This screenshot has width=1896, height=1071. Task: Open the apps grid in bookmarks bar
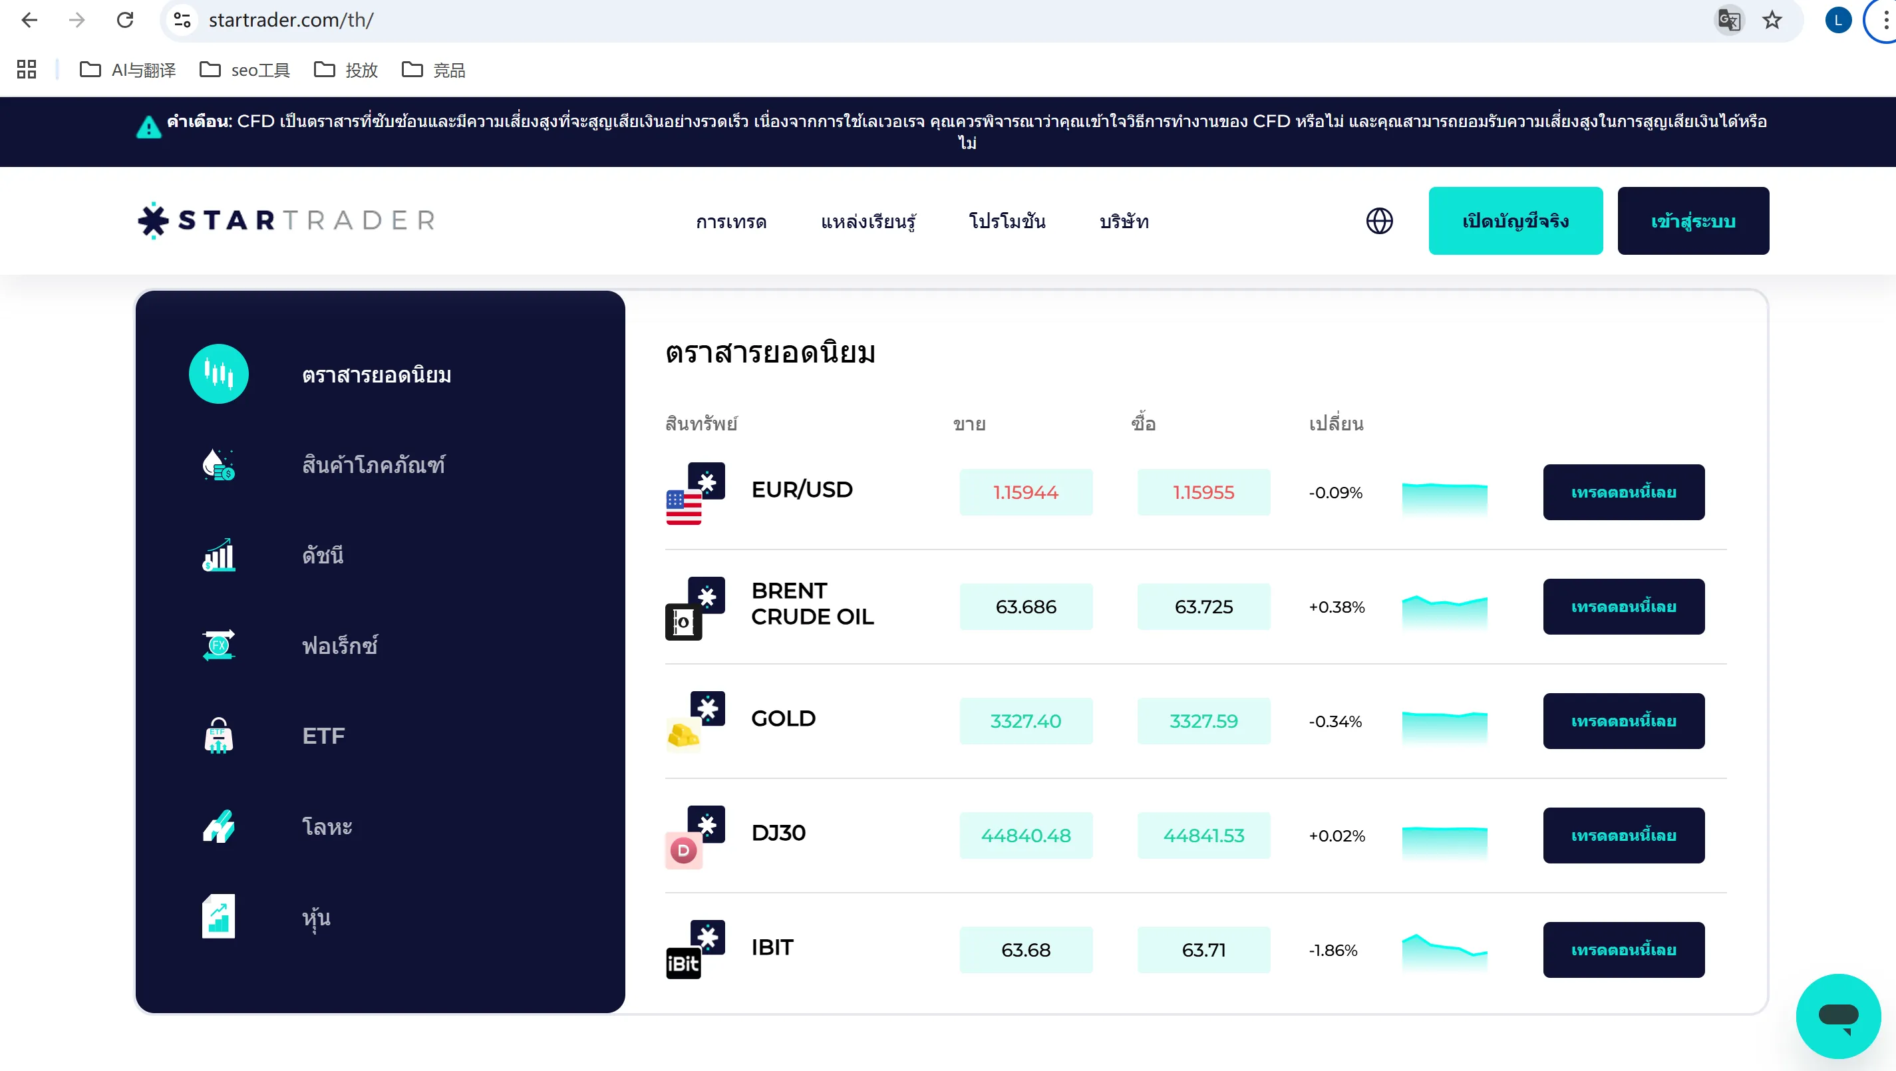pos(27,69)
